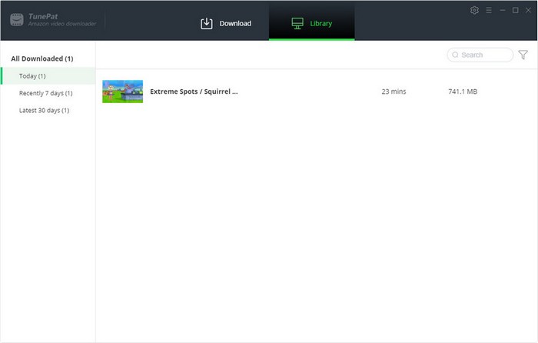Click the filter funnel icon
The height and width of the screenshot is (343, 538).
523,55
